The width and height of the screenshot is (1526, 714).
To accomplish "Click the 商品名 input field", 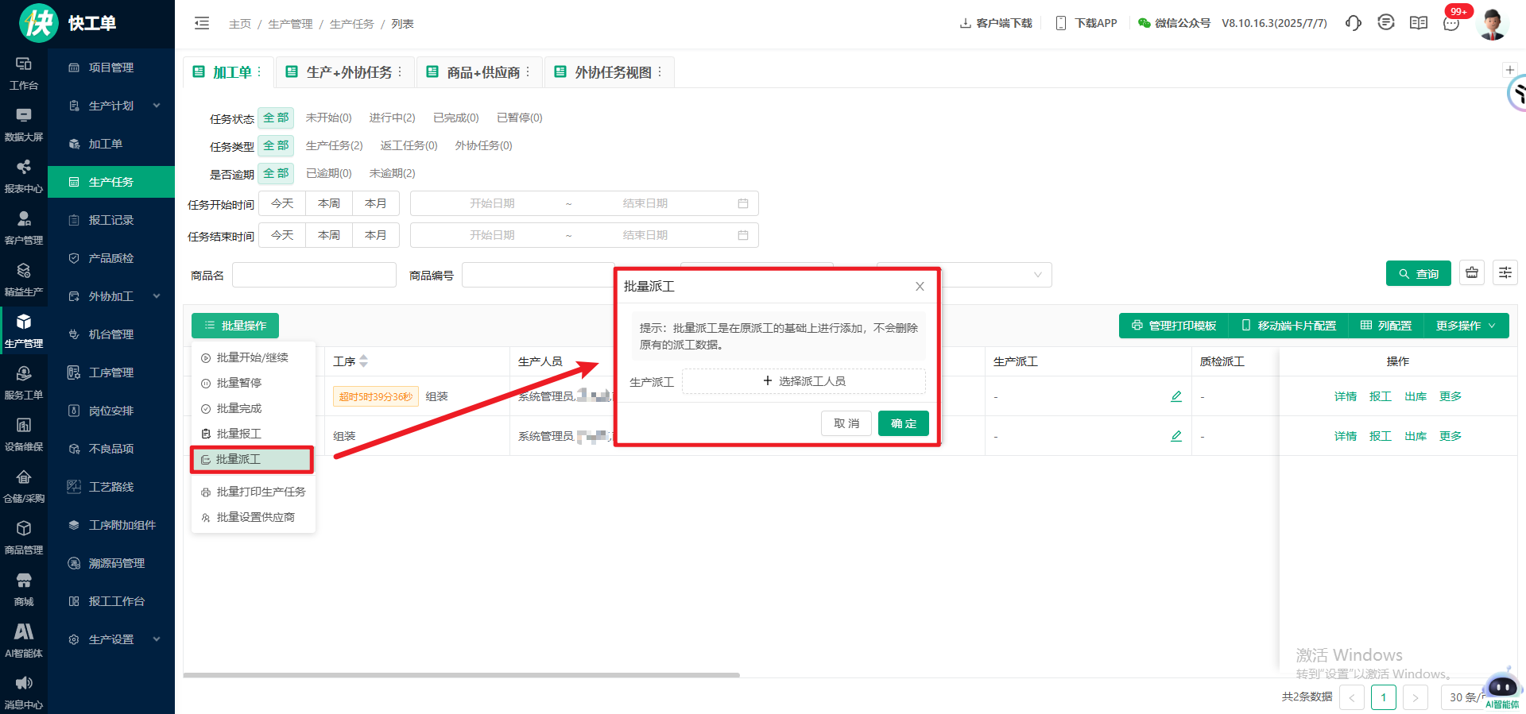I will (x=314, y=275).
